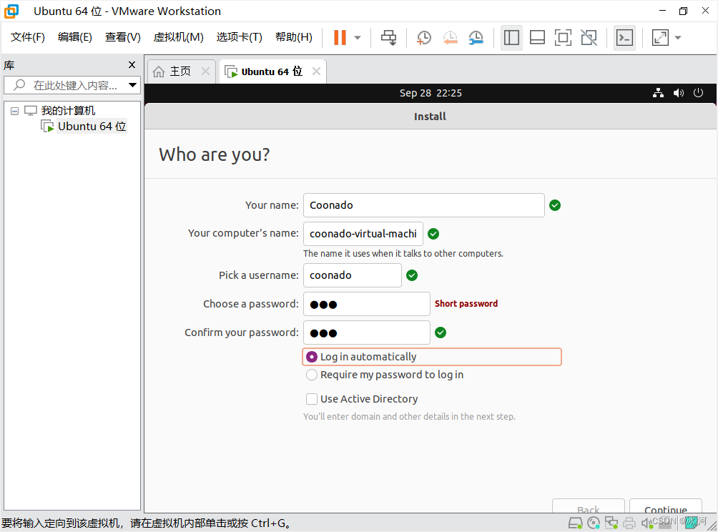The height and width of the screenshot is (532, 718).
Task: Click the Back button
Action: tap(589, 506)
